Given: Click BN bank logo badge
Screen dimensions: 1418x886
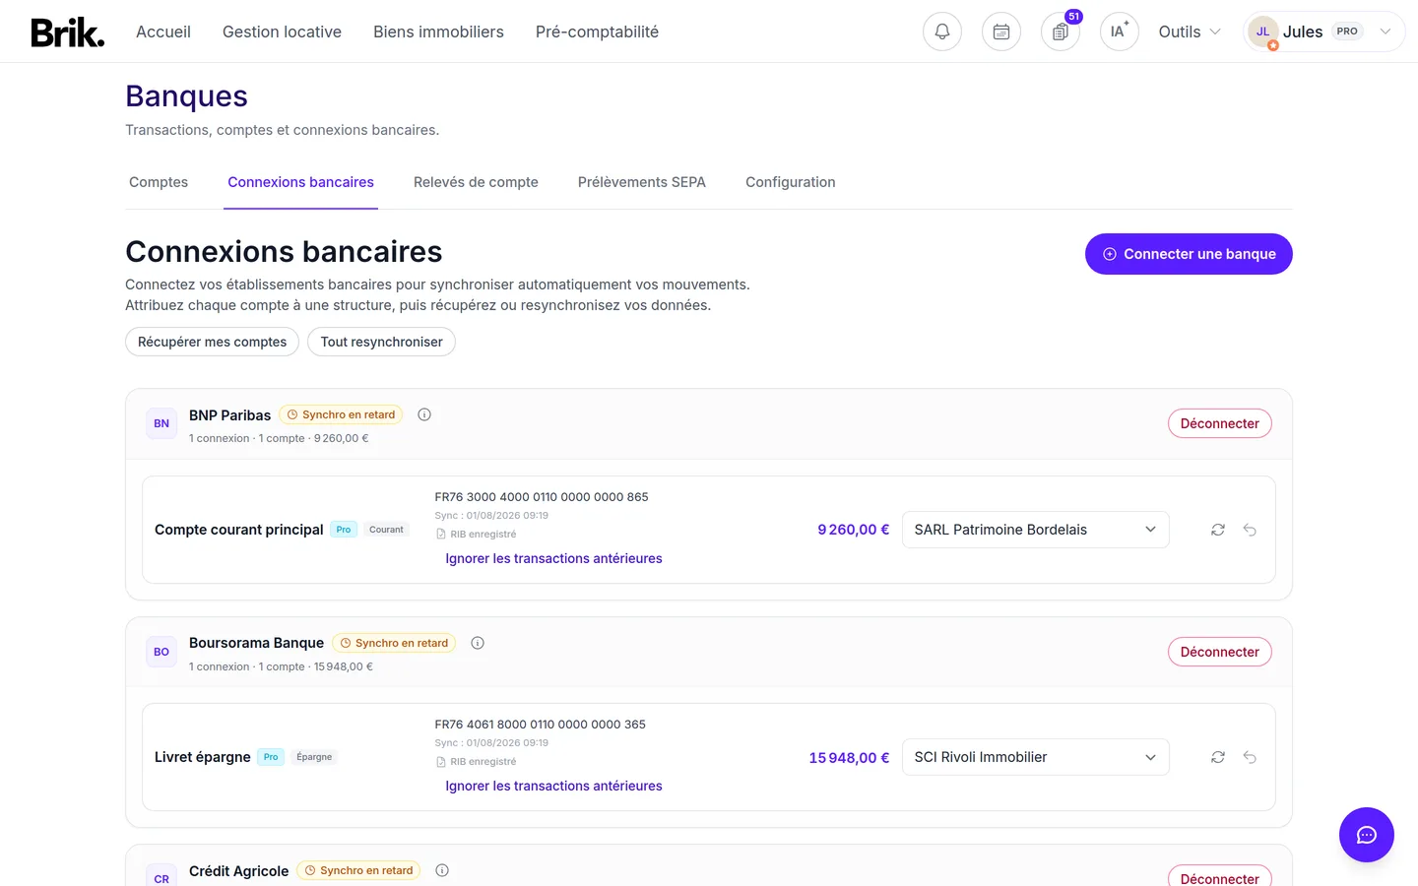Looking at the screenshot, I should (161, 423).
